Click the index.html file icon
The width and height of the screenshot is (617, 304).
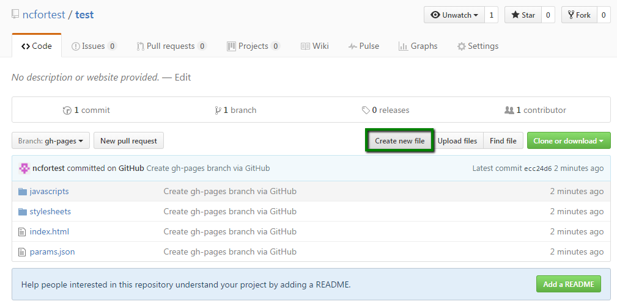(x=22, y=232)
